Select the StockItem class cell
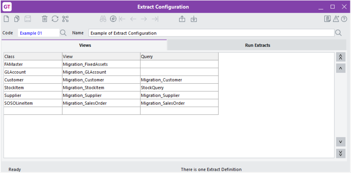This screenshot has width=351, height=173. 33,88
